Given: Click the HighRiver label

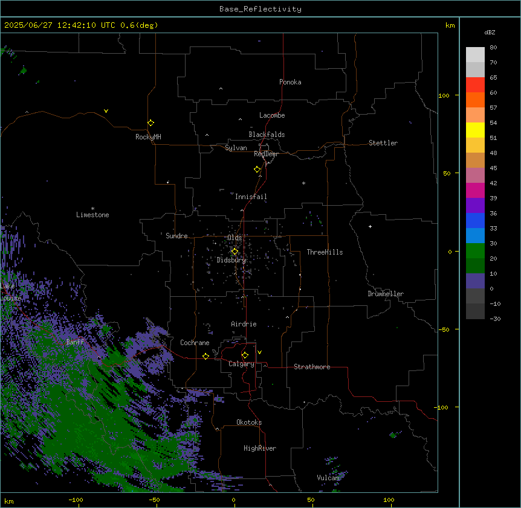Looking at the screenshot, I should [260, 448].
